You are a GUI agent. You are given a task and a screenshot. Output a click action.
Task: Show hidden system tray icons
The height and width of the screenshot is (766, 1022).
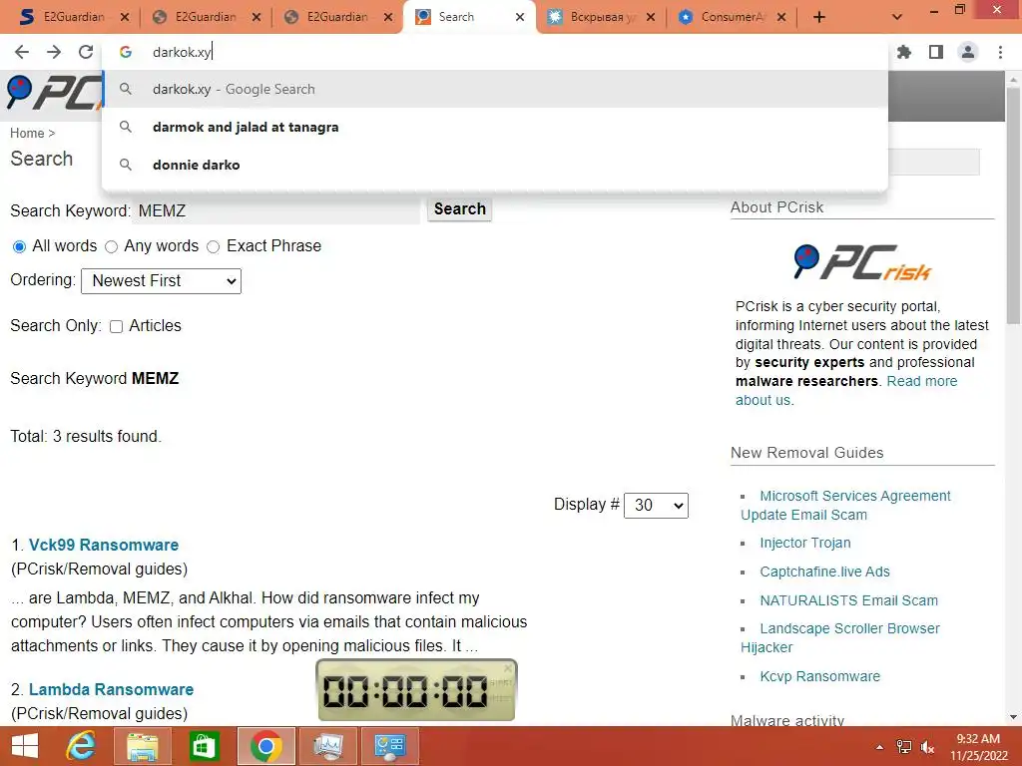pos(879,747)
